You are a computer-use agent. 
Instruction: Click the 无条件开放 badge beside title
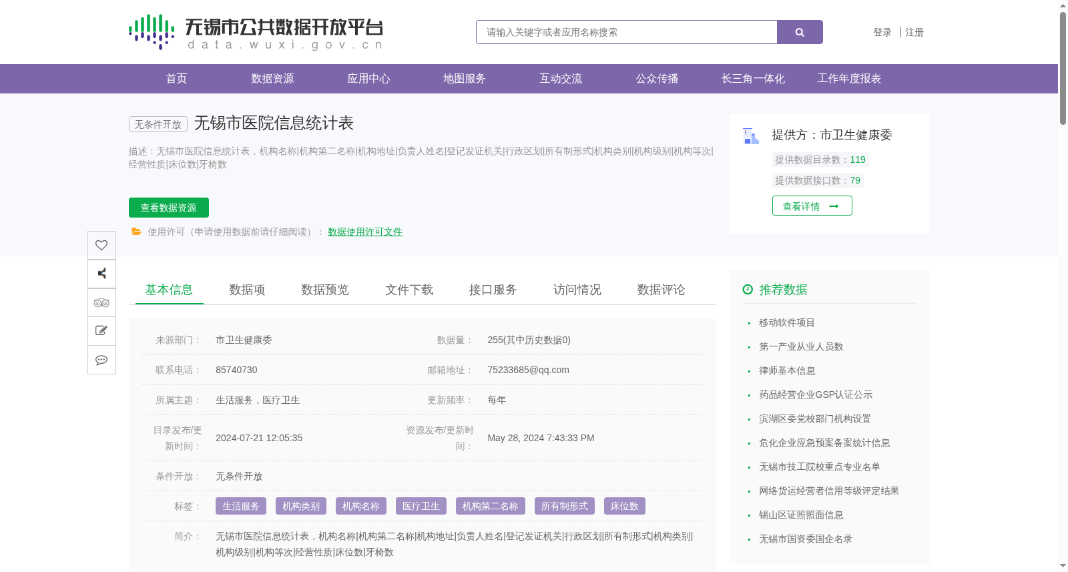pyautogui.click(x=158, y=124)
